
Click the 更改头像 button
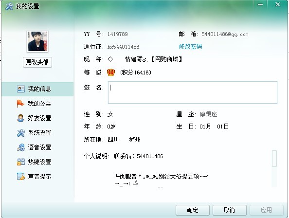[x=37, y=62]
